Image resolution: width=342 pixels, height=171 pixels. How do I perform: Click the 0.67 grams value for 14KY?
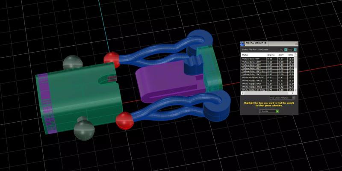click(270, 65)
